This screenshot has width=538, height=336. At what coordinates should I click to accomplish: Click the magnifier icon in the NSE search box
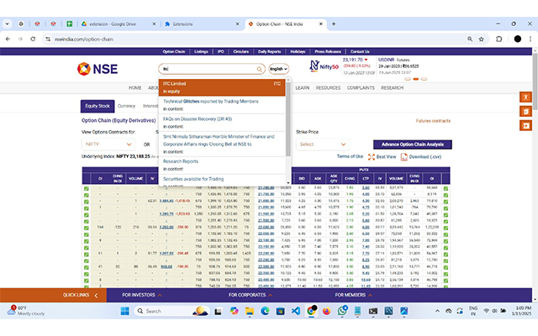pyautogui.click(x=260, y=69)
